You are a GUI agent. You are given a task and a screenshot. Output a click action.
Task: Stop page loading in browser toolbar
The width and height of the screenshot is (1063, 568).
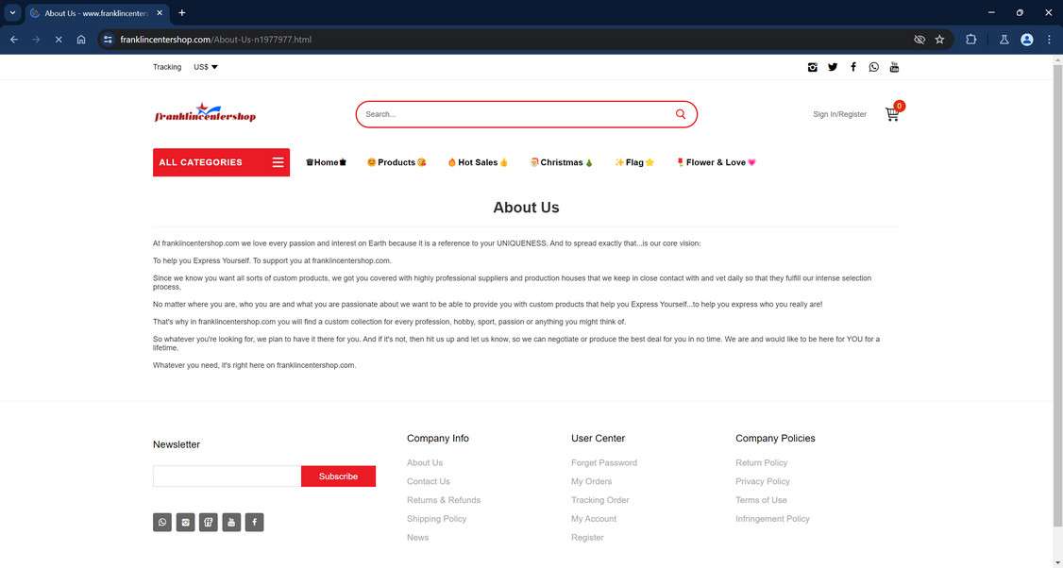pos(59,40)
